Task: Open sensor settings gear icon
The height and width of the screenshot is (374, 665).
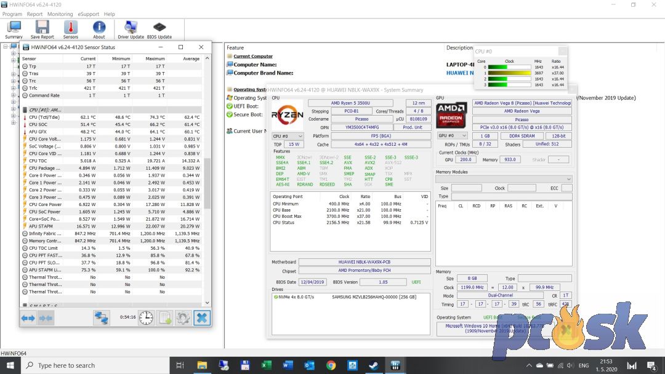Action: point(183,317)
